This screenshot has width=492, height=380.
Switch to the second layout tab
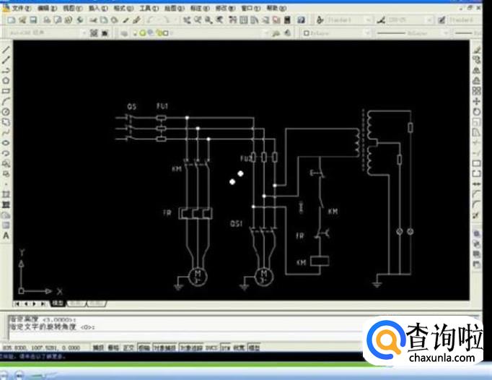[97, 303]
